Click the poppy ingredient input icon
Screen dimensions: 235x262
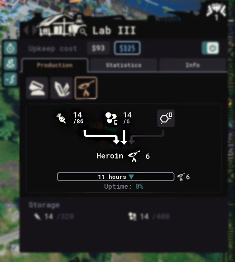(61, 118)
